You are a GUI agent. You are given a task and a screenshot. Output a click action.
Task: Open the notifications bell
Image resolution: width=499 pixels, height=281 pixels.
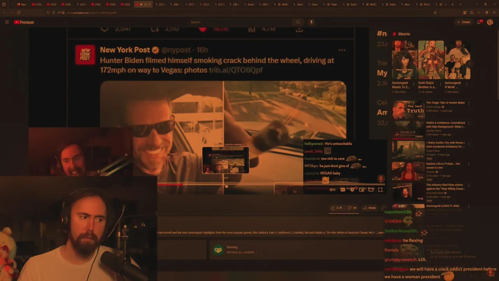pos(480,22)
